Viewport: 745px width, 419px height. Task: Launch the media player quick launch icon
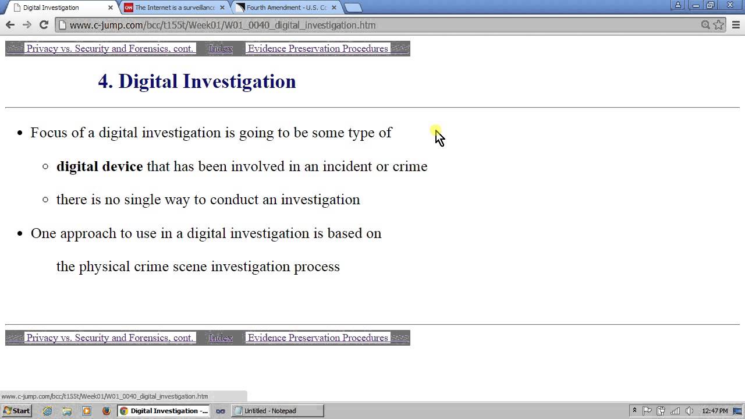tap(87, 411)
